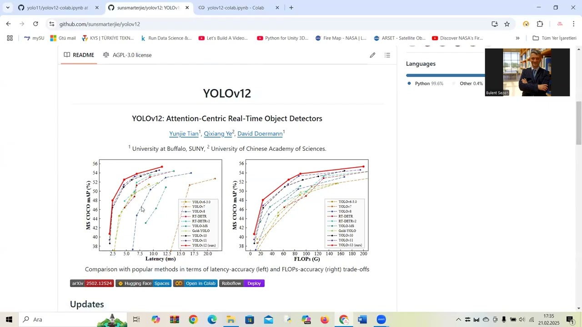Click the browser Forward arrow
Screen dimensions: 582x327
[21, 24]
